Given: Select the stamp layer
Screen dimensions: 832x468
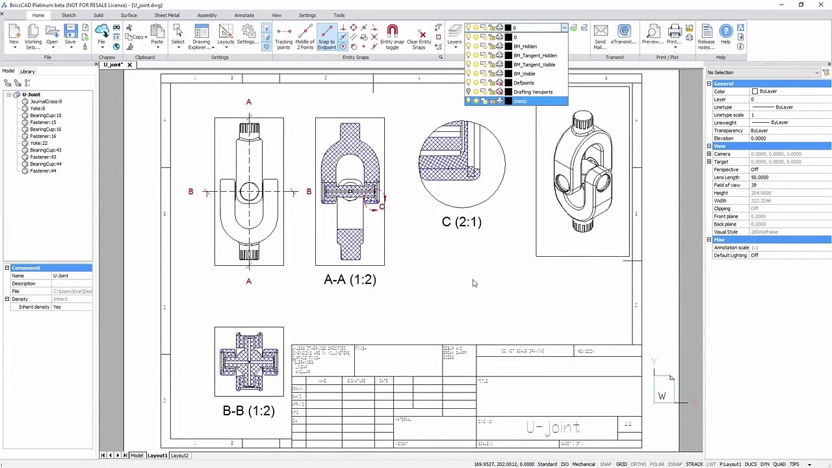Looking at the screenshot, I should 517,101.
